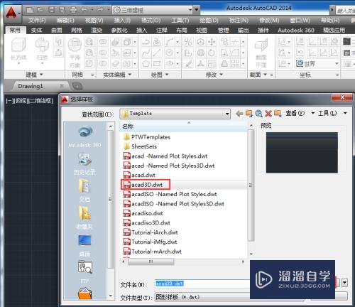The image size is (355, 307).
Task: Expand the 绘图 panel dropdown
Action: coord(160,75)
